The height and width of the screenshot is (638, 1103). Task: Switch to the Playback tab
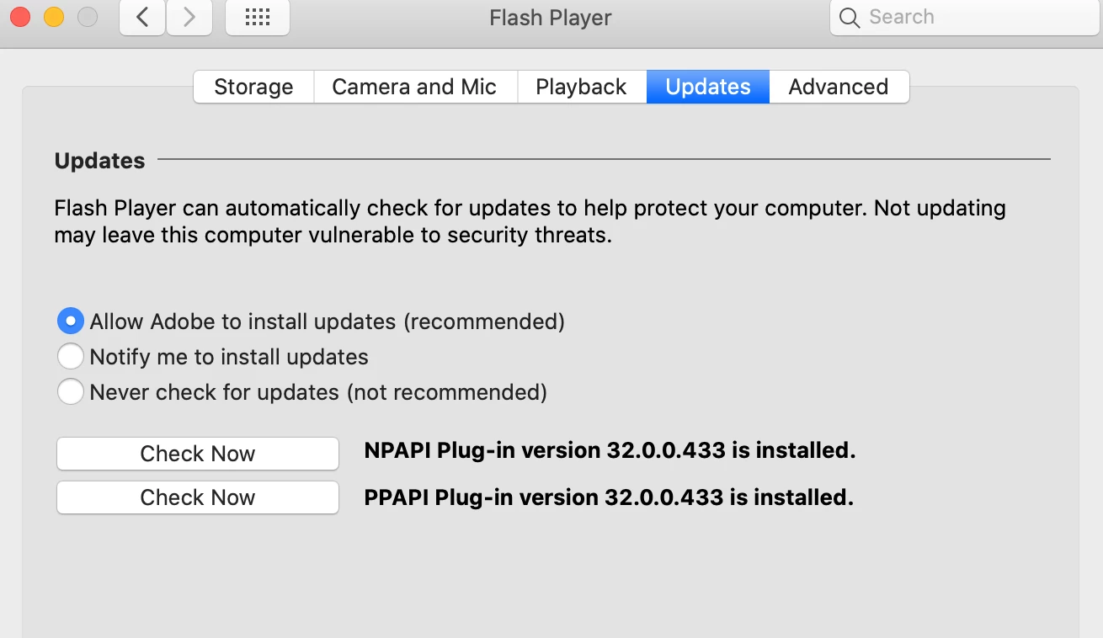click(581, 87)
